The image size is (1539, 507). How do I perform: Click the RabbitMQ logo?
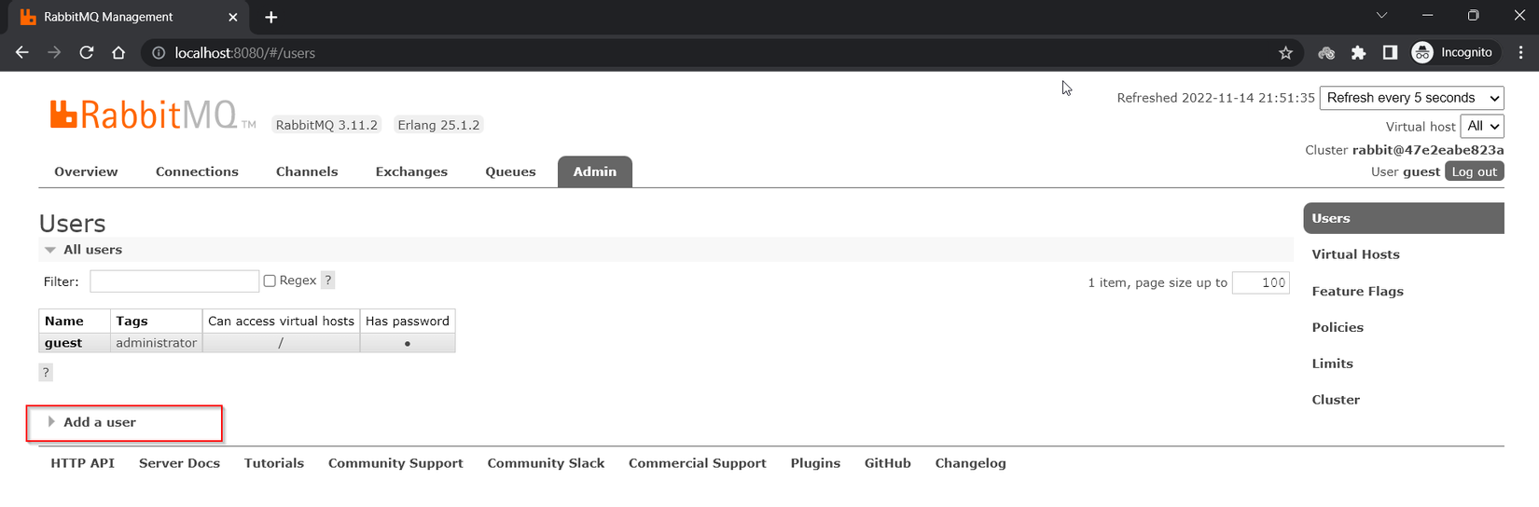click(x=145, y=115)
